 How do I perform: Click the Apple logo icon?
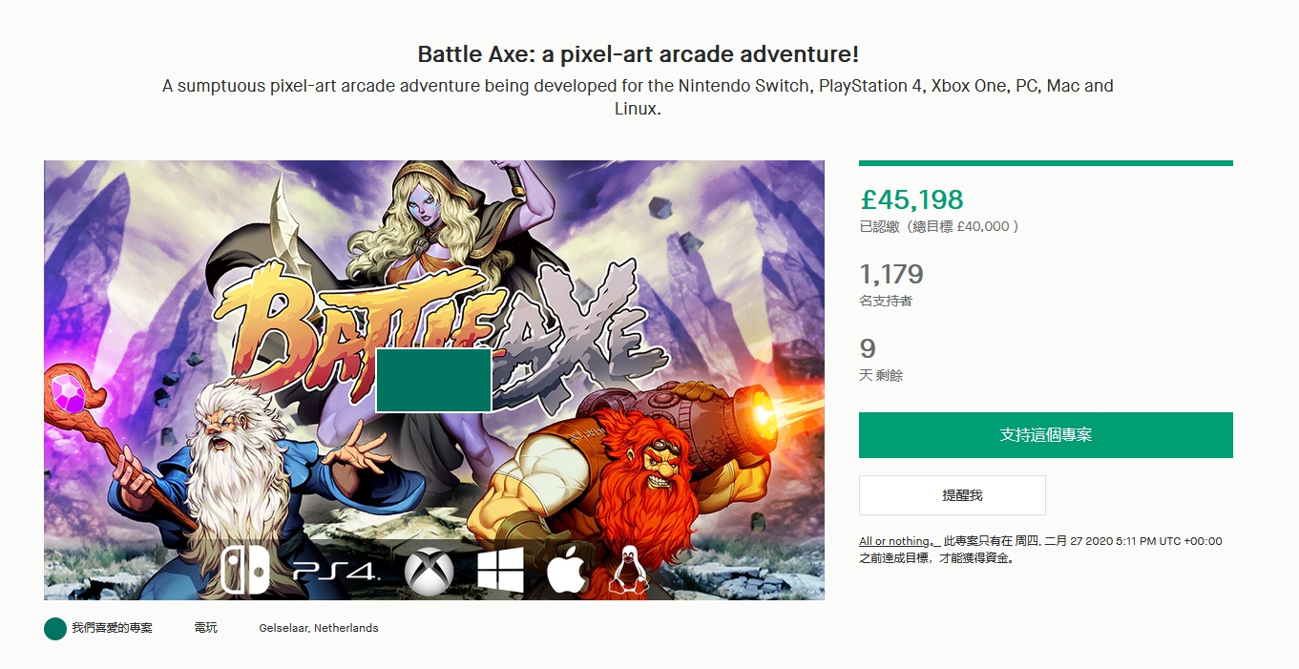(x=567, y=571)
